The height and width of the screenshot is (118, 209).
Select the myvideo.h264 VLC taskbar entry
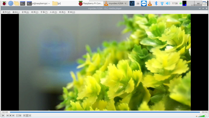[116, 4]
